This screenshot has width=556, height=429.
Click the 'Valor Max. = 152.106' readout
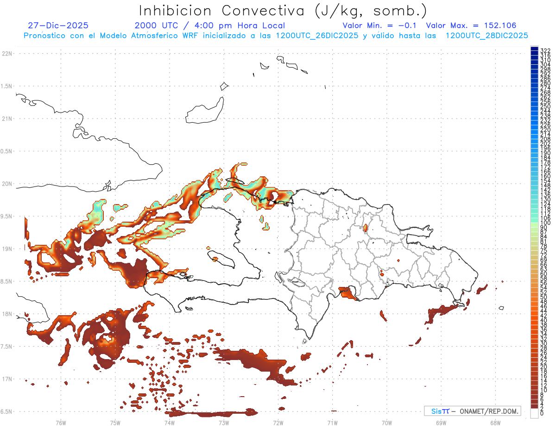[x=471, y=25]
